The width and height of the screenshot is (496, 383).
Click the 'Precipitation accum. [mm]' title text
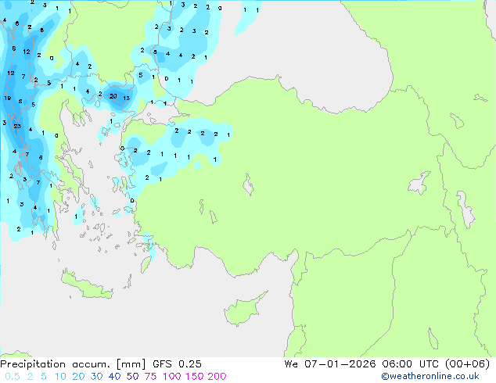73,364
